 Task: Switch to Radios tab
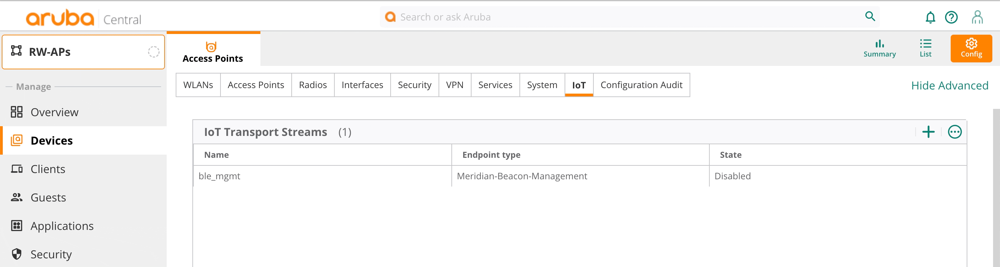pyautogui.click(x=313, y=85)
